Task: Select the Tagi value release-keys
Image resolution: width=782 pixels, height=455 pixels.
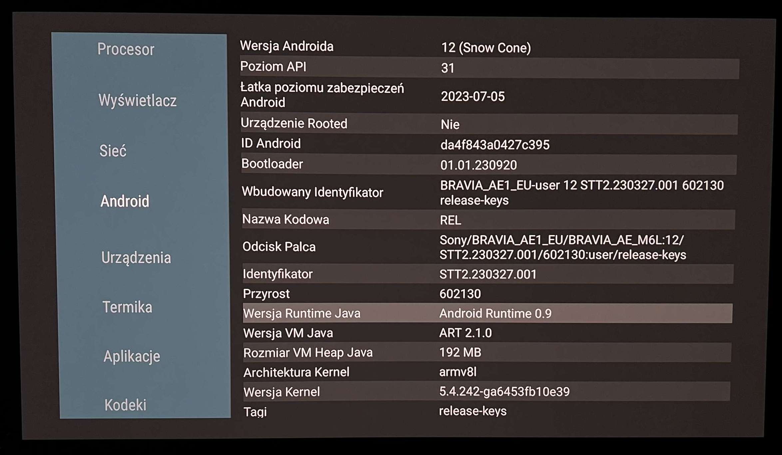Action: 473,411
